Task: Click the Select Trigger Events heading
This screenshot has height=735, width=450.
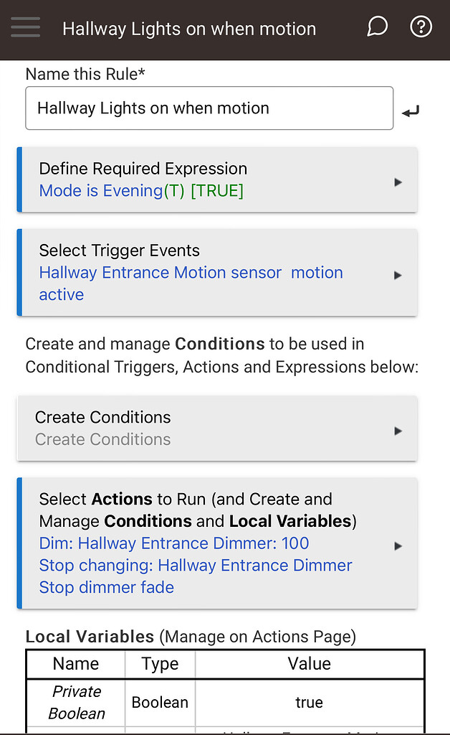Action: click(119, 251)
